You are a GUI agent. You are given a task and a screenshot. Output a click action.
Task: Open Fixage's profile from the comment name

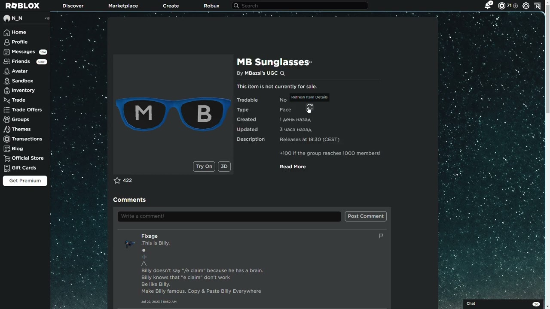150,236
